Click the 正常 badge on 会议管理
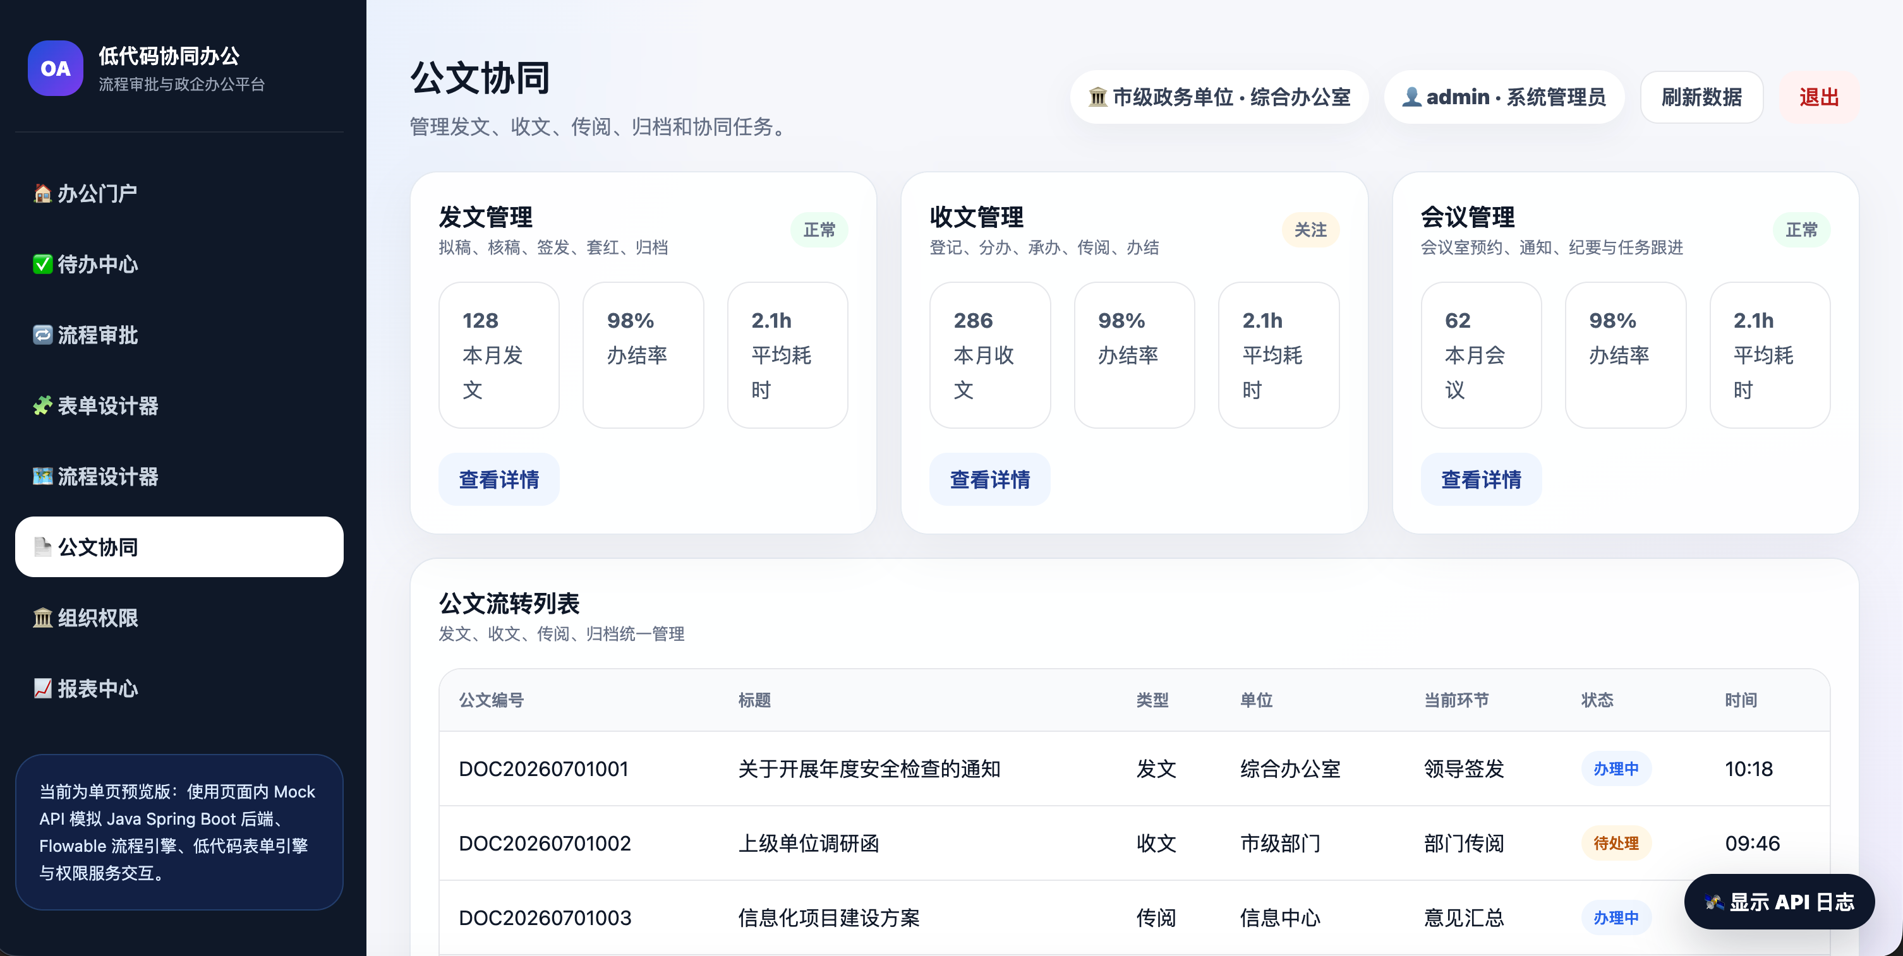Screen dimensions: 1903x956 [1802, 230]
